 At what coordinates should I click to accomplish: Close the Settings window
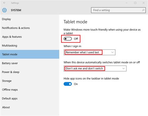(144, 3)
